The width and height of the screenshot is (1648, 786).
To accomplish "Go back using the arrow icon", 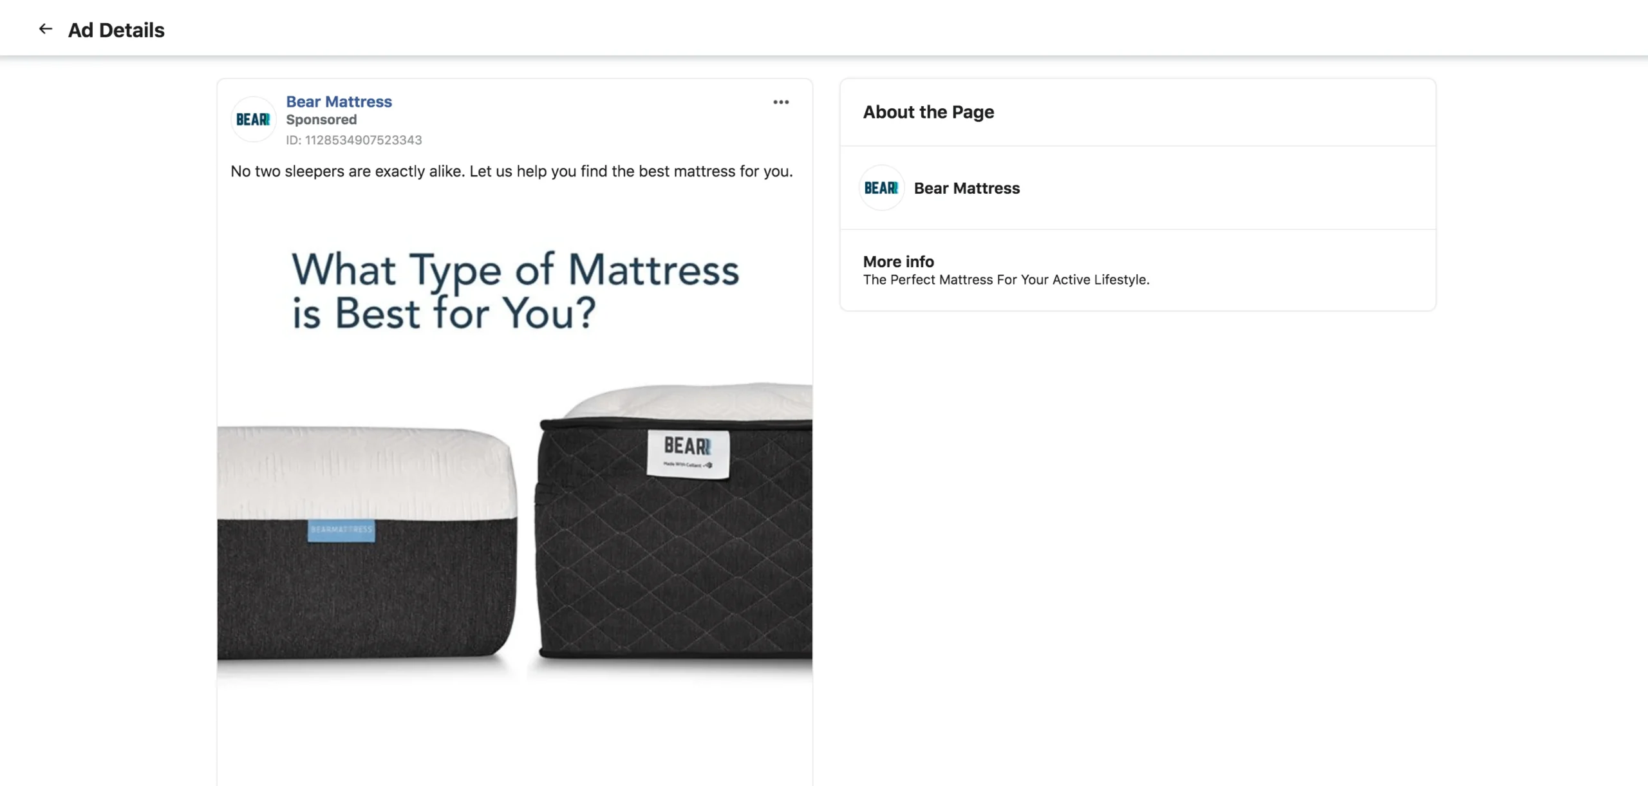I will point(45,29).
